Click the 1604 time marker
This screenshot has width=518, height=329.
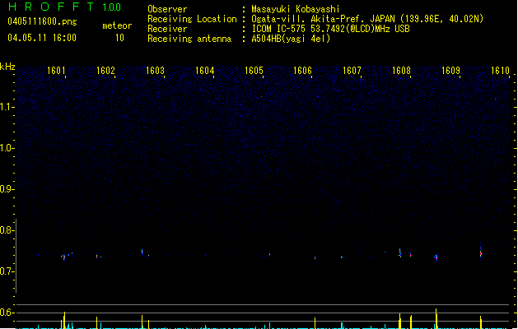[x=204, y=71]
